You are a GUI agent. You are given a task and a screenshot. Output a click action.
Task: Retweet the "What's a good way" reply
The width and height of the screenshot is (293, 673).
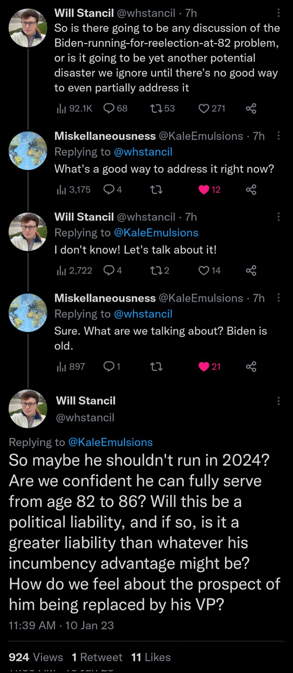coord(156,190)
